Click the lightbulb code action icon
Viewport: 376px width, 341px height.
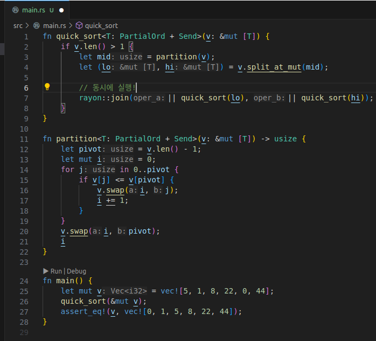pos(47,87)
